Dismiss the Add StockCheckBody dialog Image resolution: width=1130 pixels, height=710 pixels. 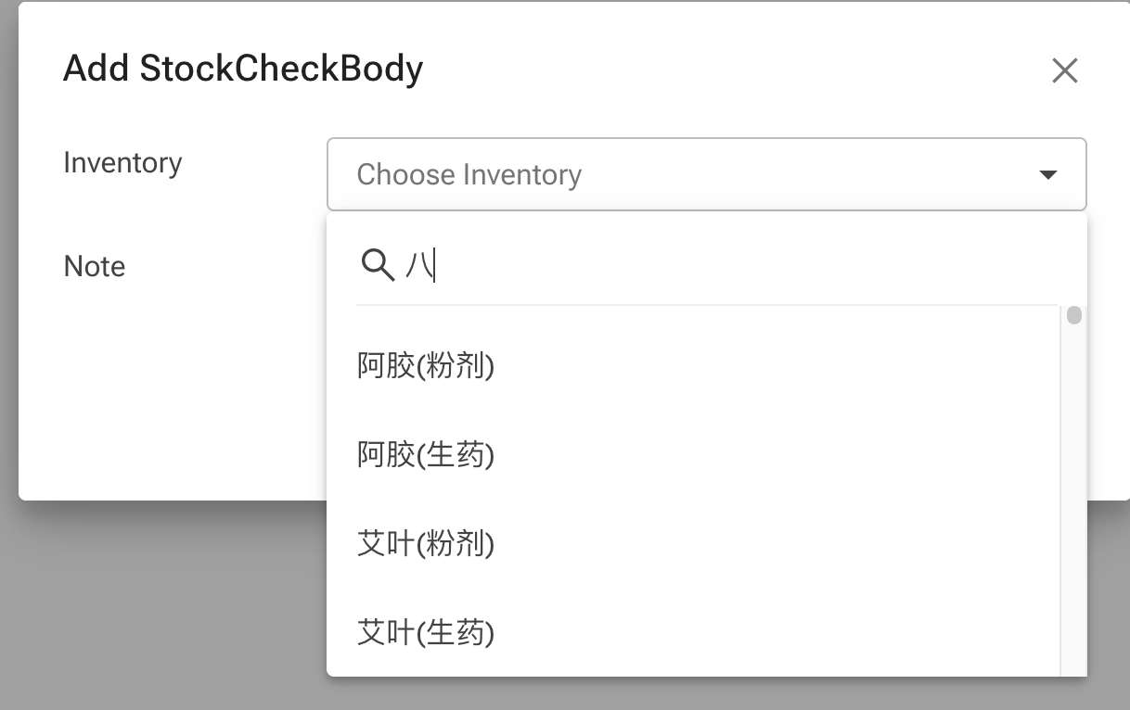(x=1064, y=70)
